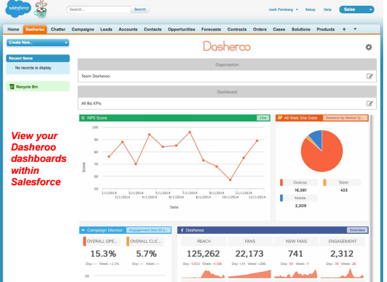387x282 pixels.
Task: Click the Team Dasheroo organization name
Action: 95,77
